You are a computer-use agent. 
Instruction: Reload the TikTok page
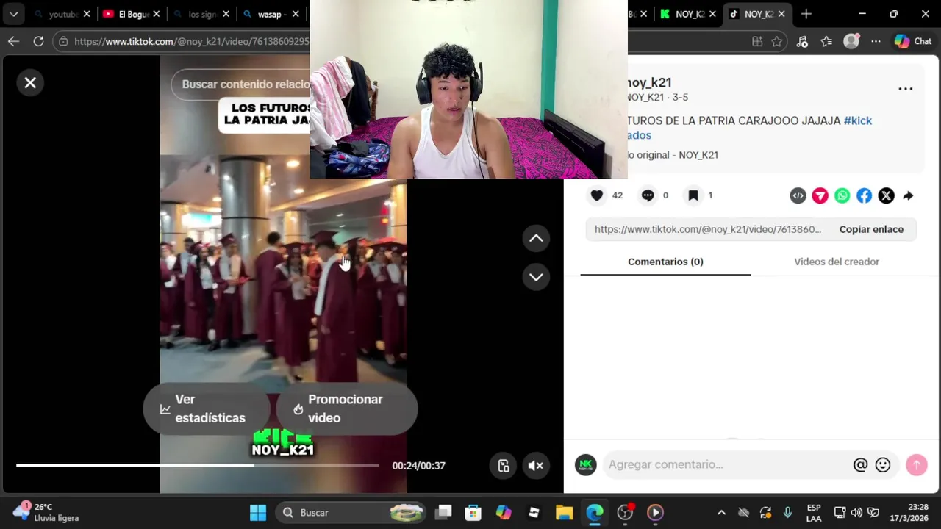click(x=38, y=42)
